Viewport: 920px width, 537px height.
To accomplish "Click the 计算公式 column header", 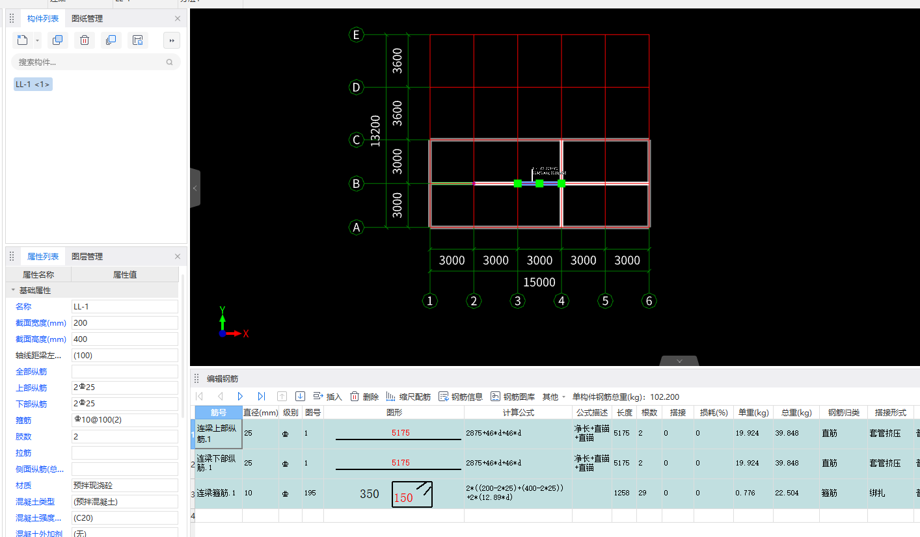I will point(518,412).
